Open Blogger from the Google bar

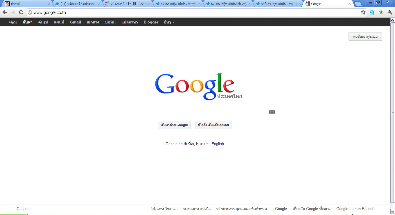point(151,22)
